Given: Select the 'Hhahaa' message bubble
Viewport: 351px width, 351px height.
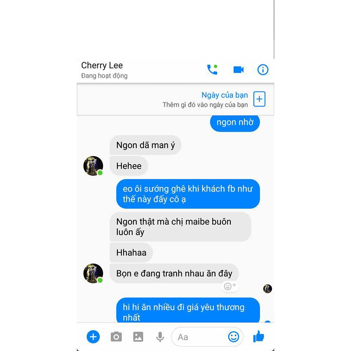Looking at the screenshot, I should coord(131,253).
